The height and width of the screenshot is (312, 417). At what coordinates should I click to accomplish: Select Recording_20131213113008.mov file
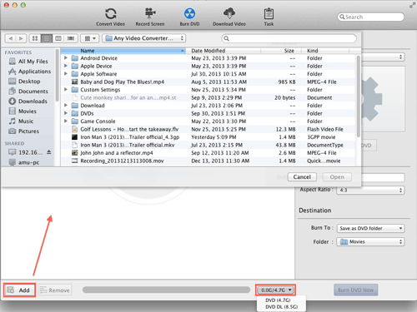point(208,161)
